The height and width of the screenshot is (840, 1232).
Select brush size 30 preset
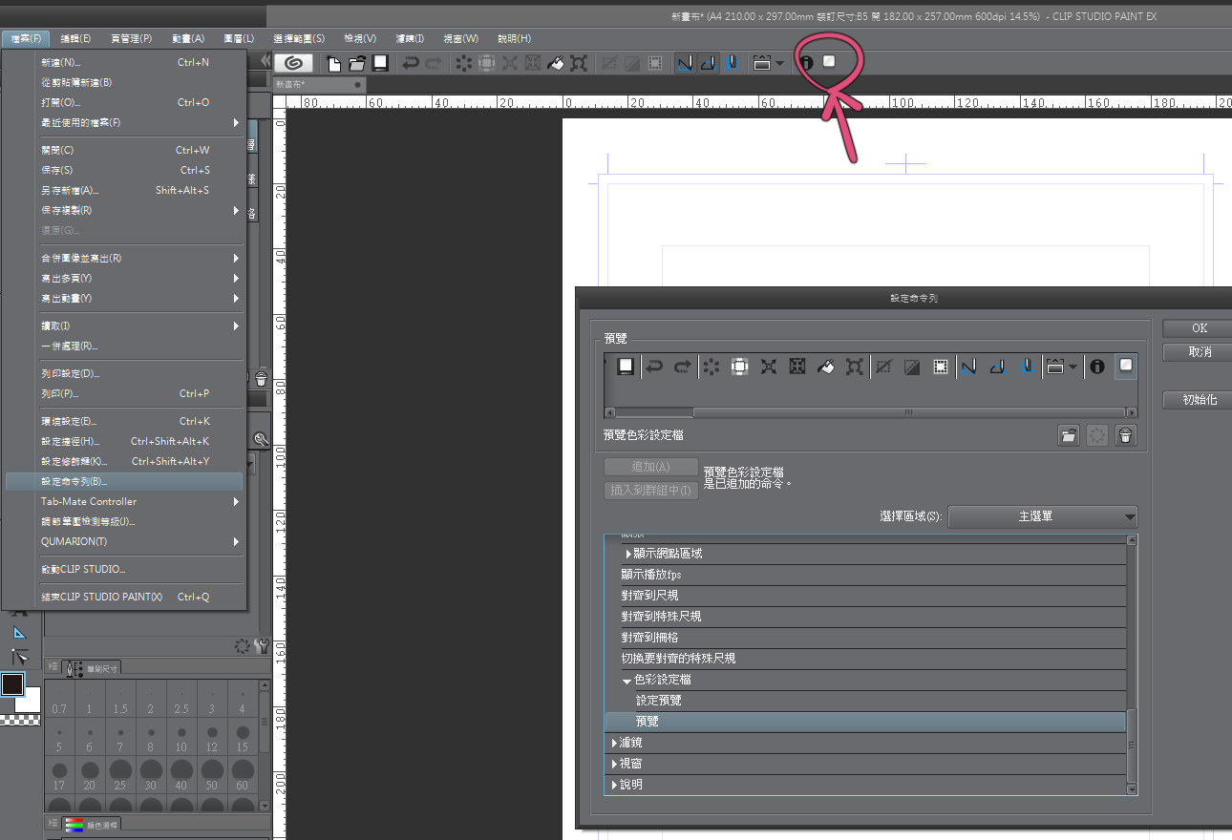[151, 776]
